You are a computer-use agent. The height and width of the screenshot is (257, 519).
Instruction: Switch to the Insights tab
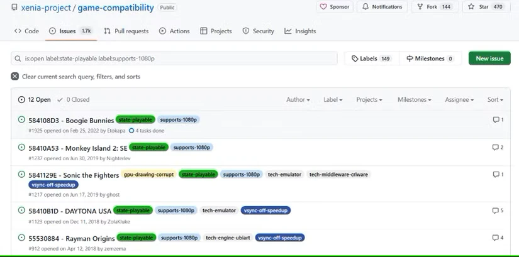pyautogui.click(x=300, y=31)
